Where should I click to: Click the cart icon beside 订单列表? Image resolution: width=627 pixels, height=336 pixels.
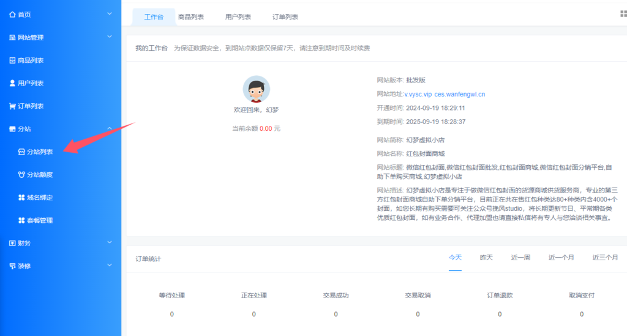tap(12, 106)
